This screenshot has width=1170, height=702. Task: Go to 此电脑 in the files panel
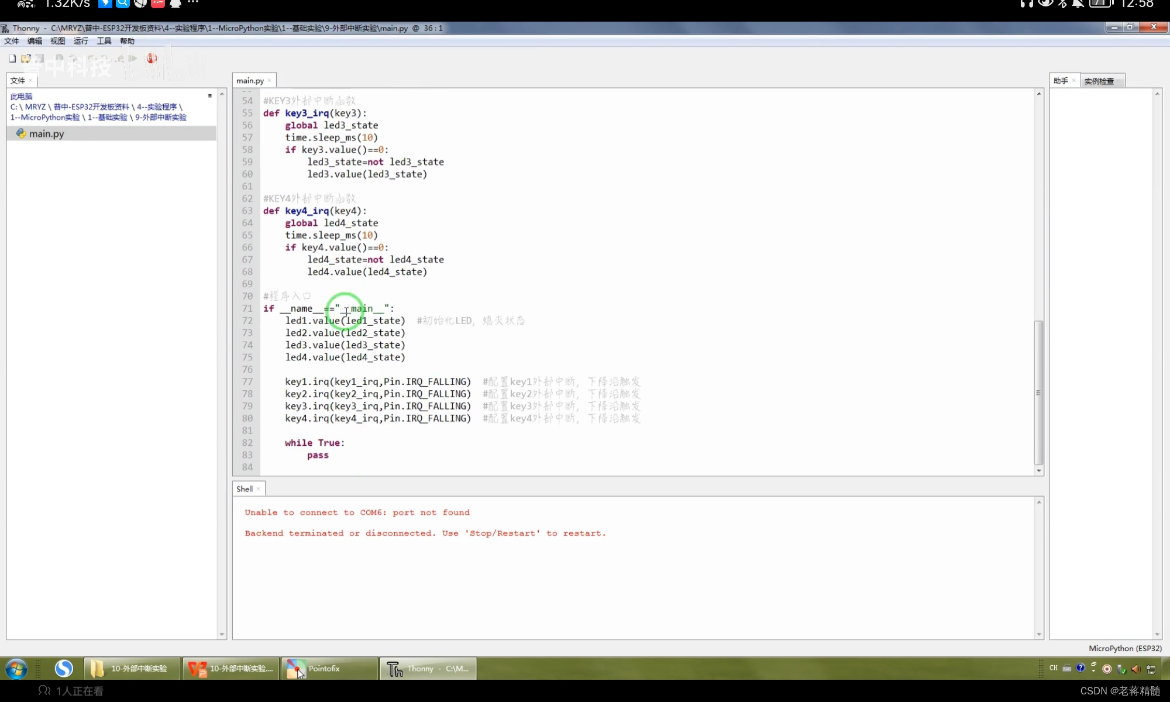(21, 97)
